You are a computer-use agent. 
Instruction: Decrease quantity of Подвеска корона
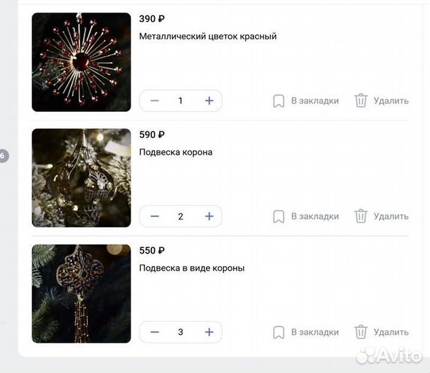[155, 216]
